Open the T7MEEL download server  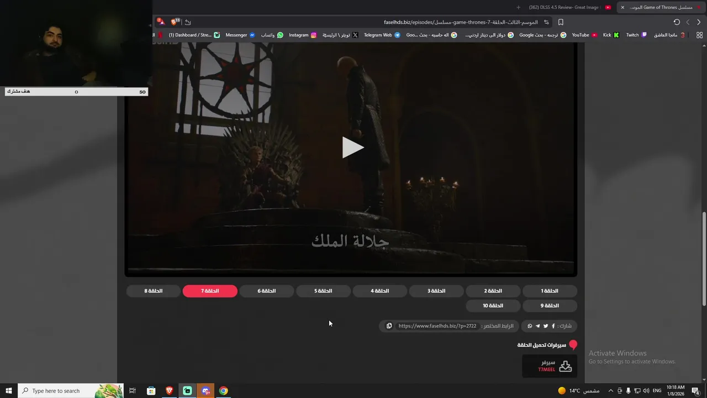(550, 366)
